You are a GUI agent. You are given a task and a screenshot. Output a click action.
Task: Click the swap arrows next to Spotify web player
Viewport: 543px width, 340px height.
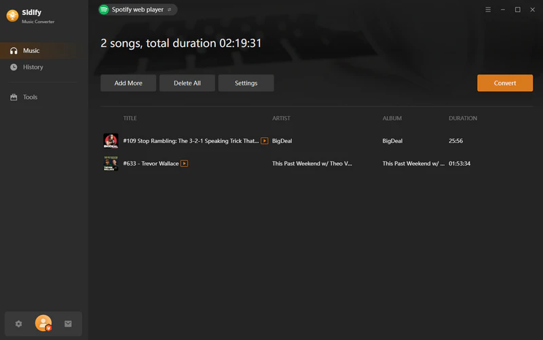point(169,10)
